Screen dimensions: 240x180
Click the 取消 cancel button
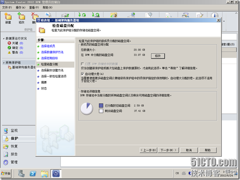pos(189,150)
